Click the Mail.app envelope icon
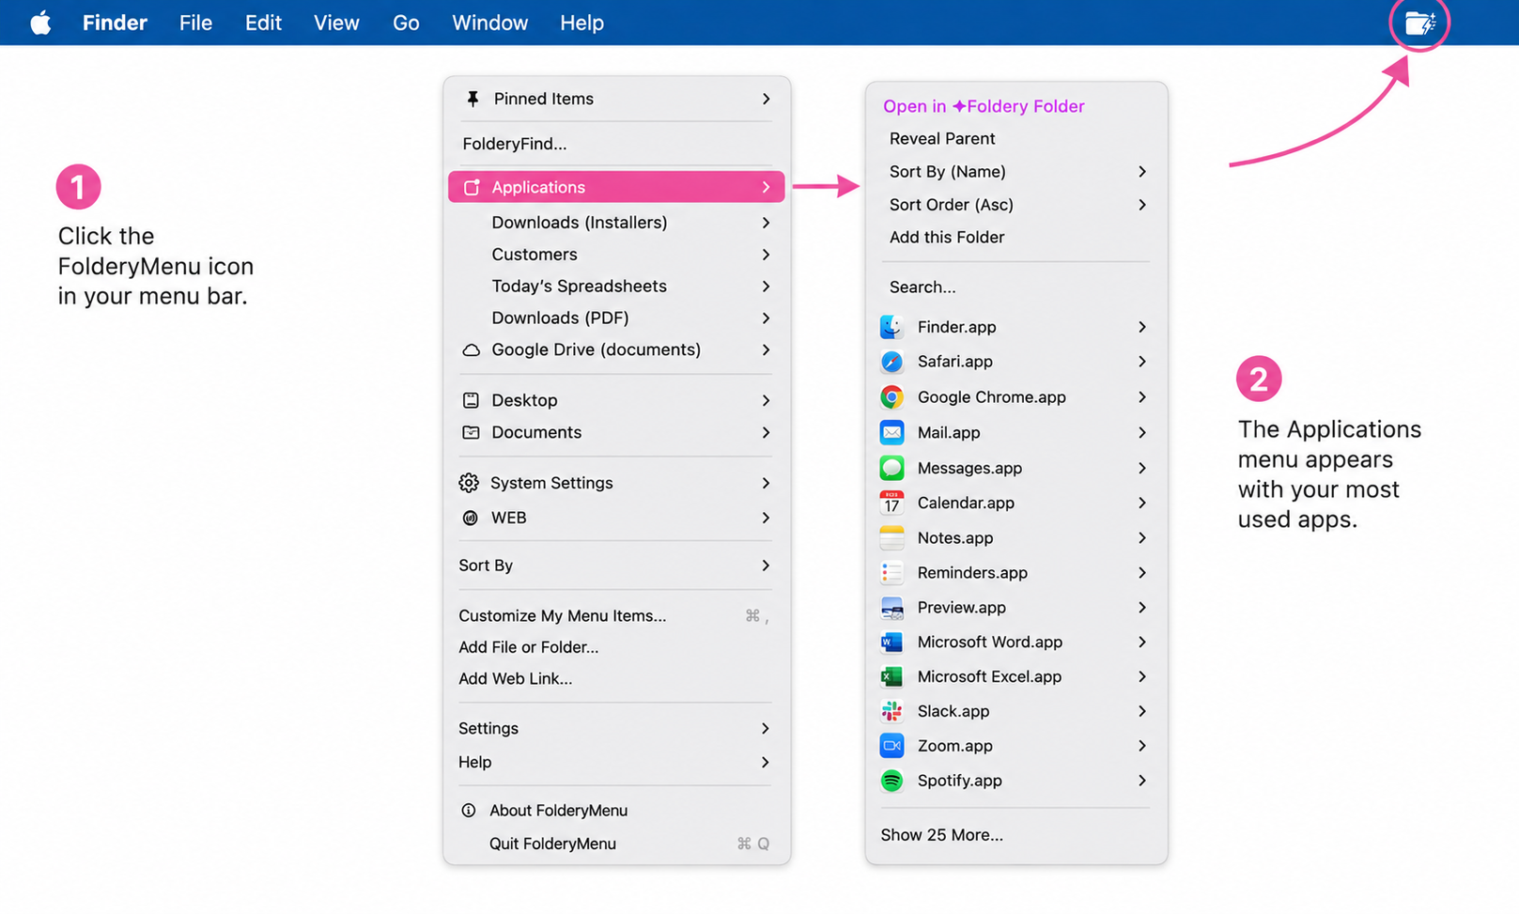This screenshot has width=1519, height=914. tap(891, 432)
